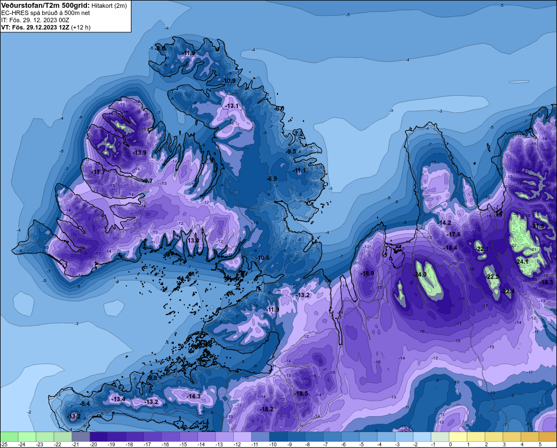Click the orange legend swatch for 5

point(548,436)
